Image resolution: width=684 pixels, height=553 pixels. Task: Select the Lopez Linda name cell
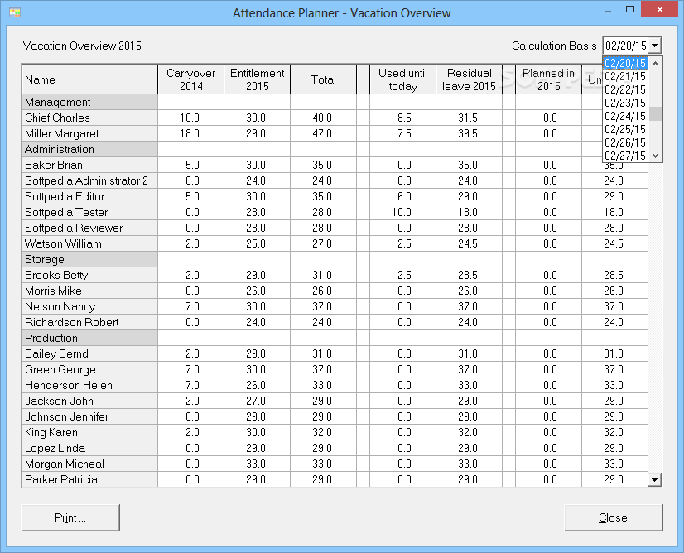[x=89, y=448]
